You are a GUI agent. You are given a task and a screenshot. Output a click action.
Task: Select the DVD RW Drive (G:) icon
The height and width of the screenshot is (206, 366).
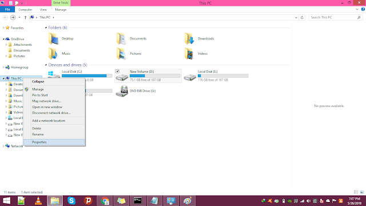tap(122, 91)
